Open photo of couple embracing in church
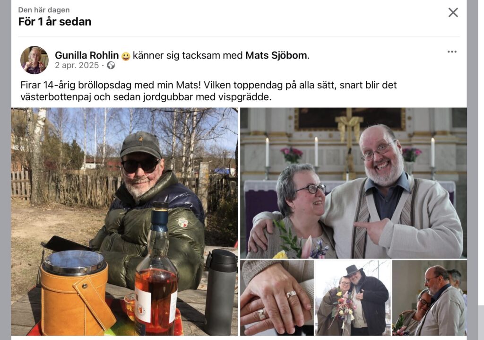 (429, 298)
